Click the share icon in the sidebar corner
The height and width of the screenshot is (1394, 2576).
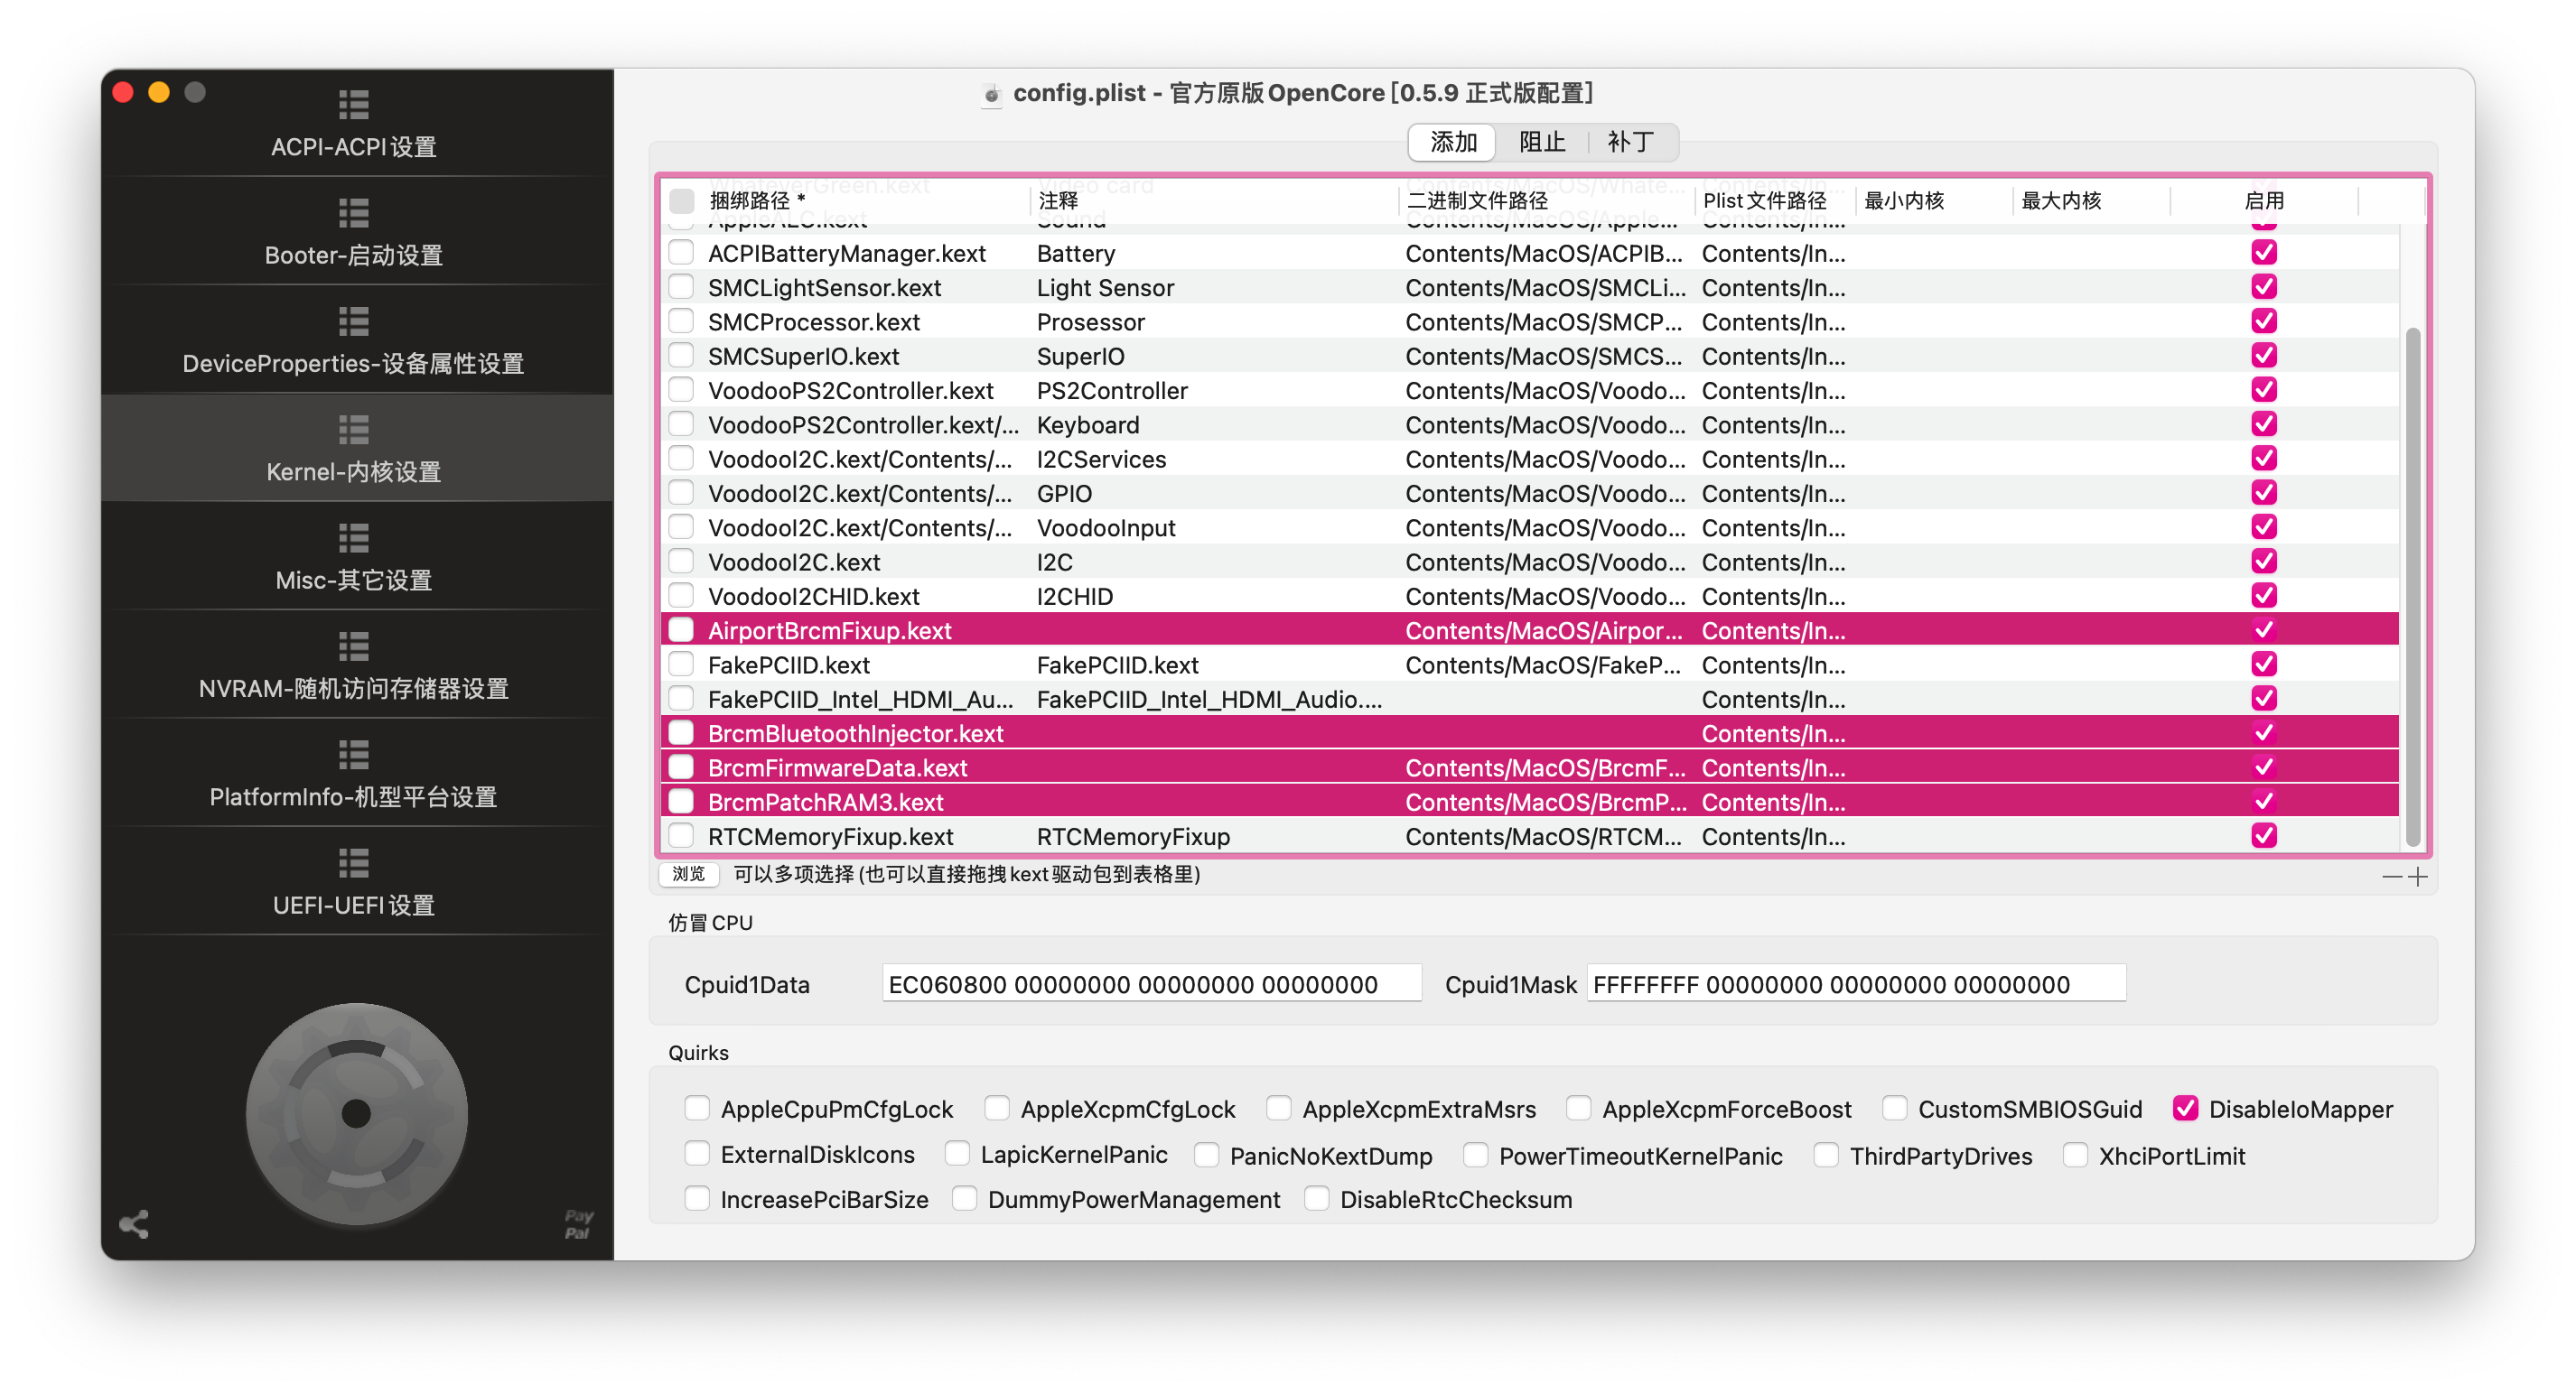(134, 1224)
